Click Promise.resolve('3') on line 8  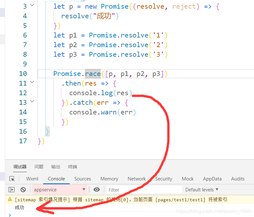tap(128, 54)
